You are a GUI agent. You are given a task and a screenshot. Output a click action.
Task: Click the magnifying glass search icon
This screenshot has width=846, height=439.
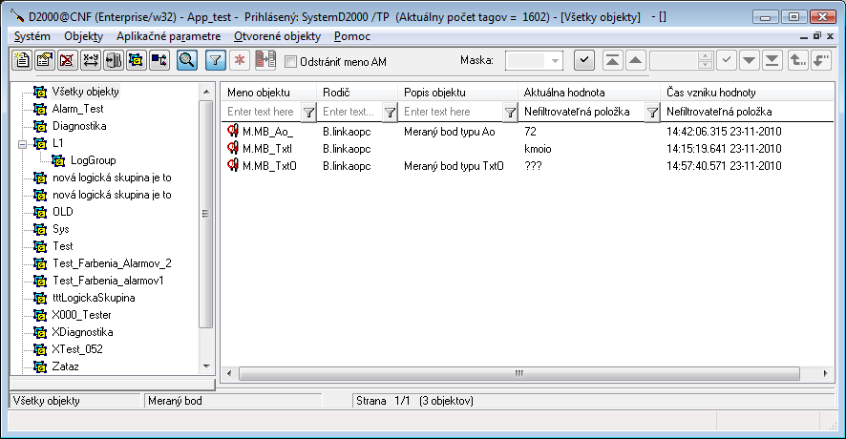[187, 60]
